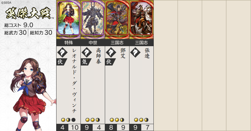The image size is (251, 131).
Task: Click the cavalry horse icon beside 張遼
Action: 135,52
